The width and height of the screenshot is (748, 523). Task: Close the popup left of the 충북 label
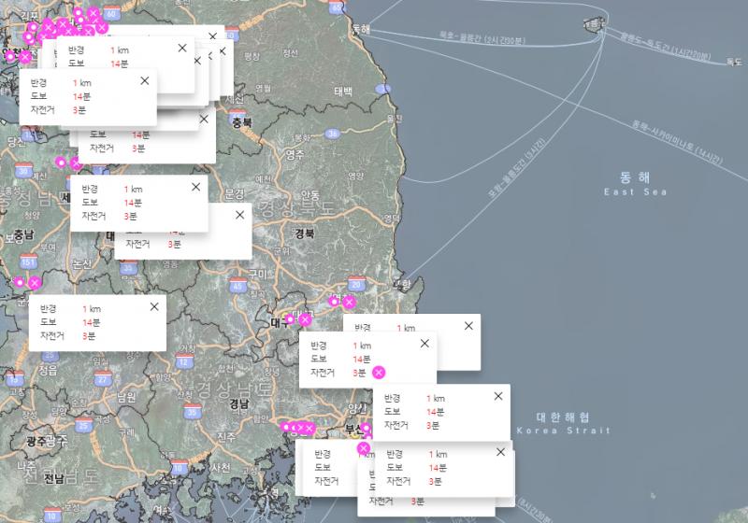204,120
